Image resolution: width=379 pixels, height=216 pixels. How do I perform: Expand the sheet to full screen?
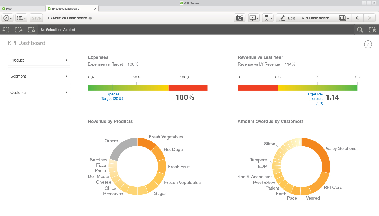click(x=368, y=44)
